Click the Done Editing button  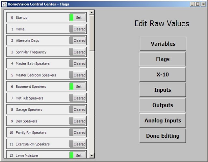click(163, 136)
